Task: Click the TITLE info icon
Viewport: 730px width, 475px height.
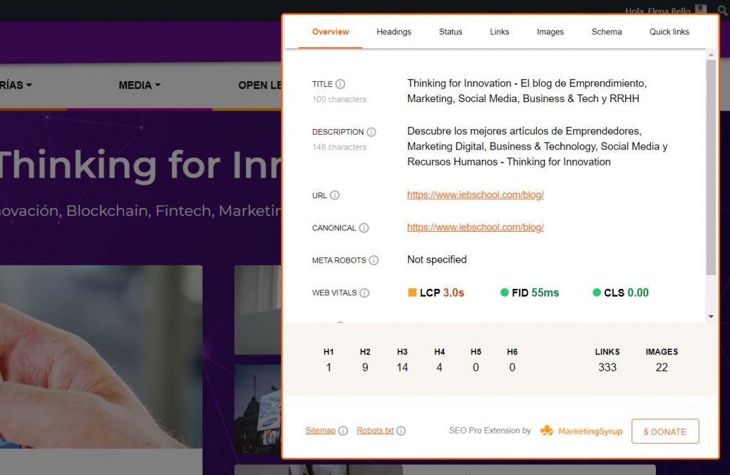Action: (x=340, y=84)
